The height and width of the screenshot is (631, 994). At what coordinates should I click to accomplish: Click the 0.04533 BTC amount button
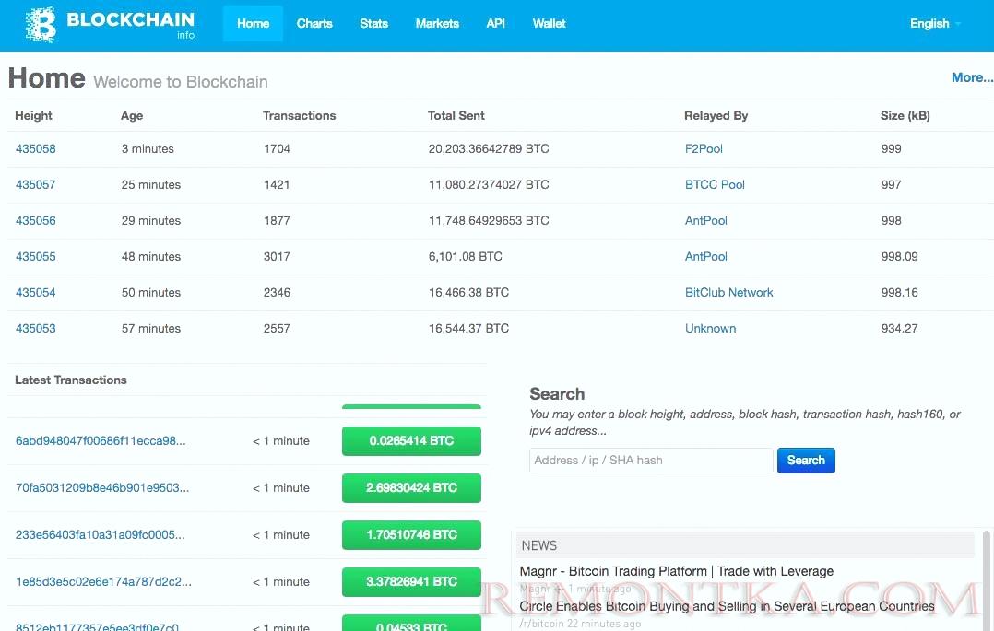point(411,624)
